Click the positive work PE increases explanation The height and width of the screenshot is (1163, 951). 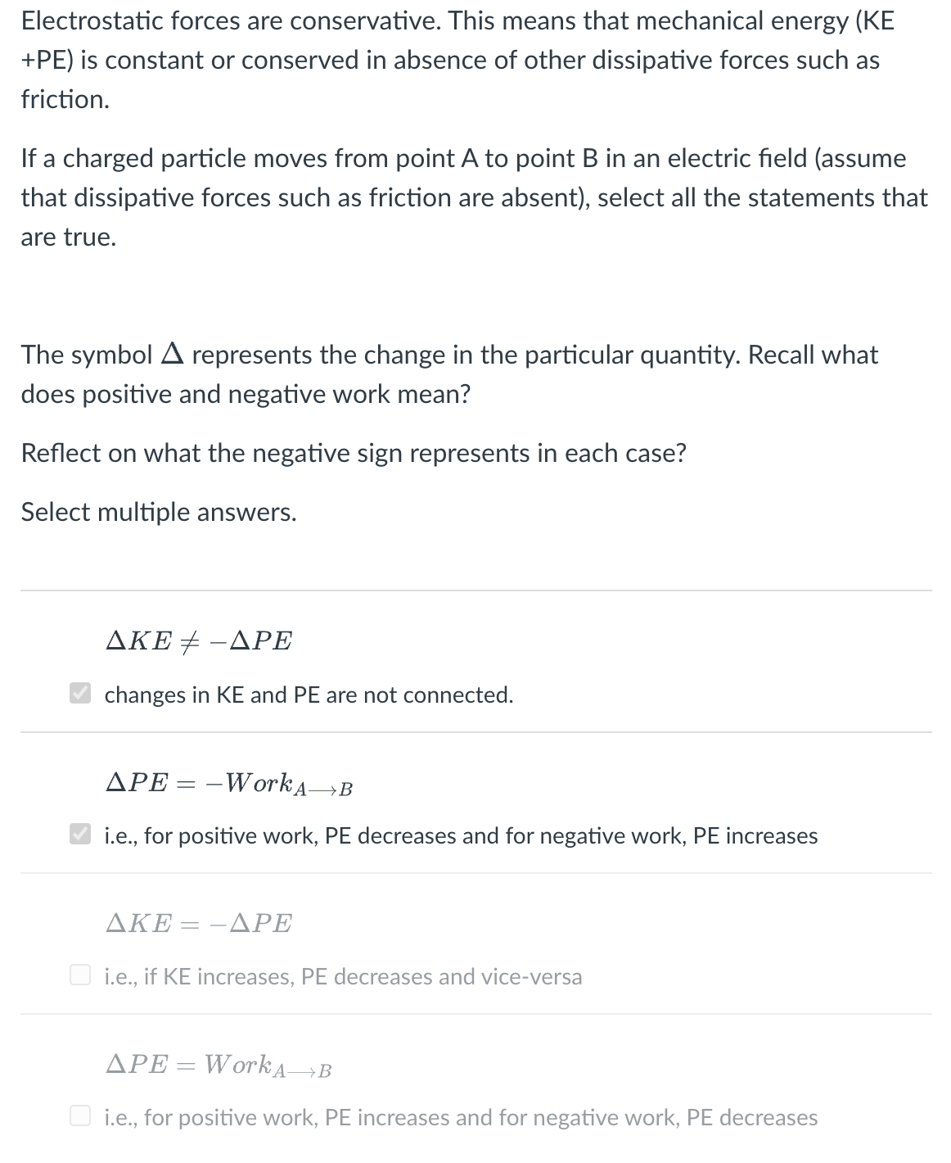461,1116
